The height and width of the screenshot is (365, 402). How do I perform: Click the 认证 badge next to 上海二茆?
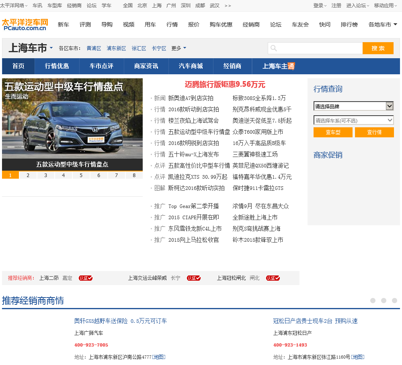(x=85, y=278)
